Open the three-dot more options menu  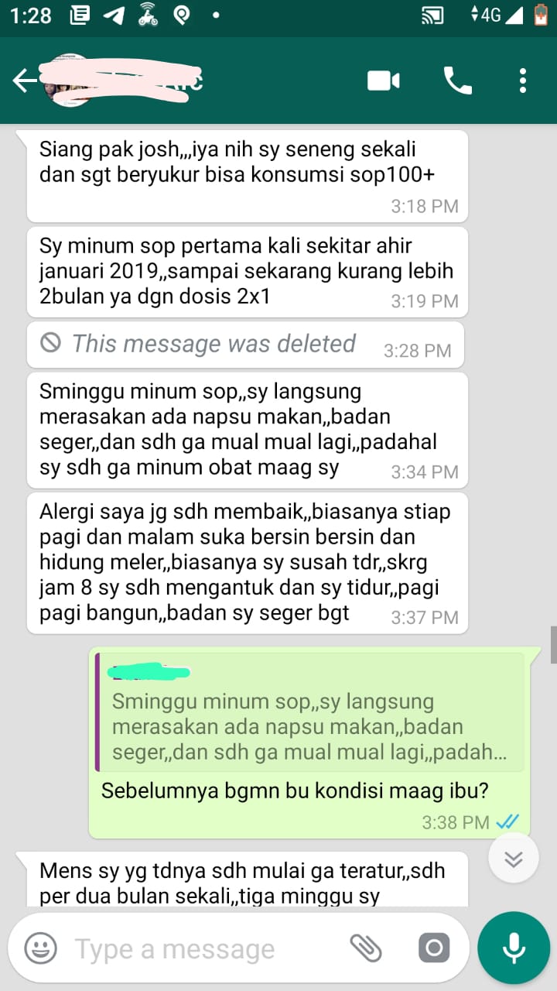click(523, 81)
